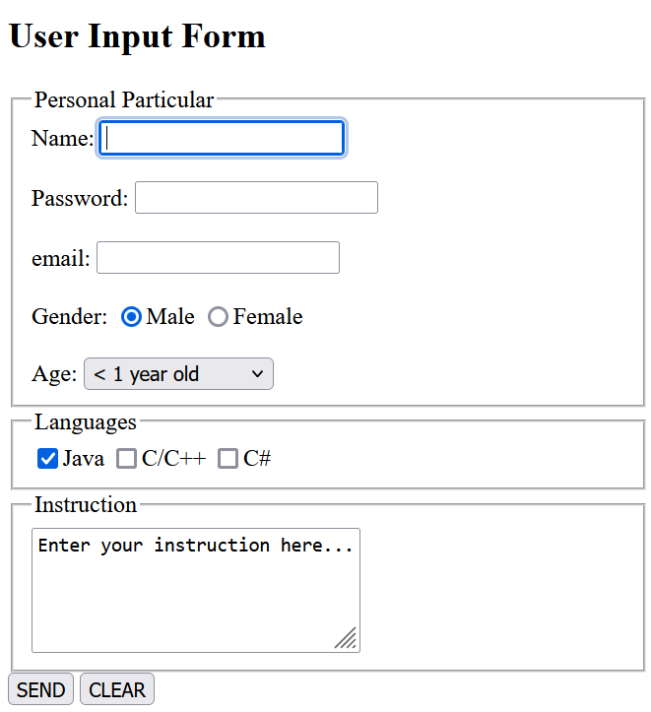This screenshot has width=651, height=712.
Task: Reset the form with CLEAR
Action: click(117, 690)
